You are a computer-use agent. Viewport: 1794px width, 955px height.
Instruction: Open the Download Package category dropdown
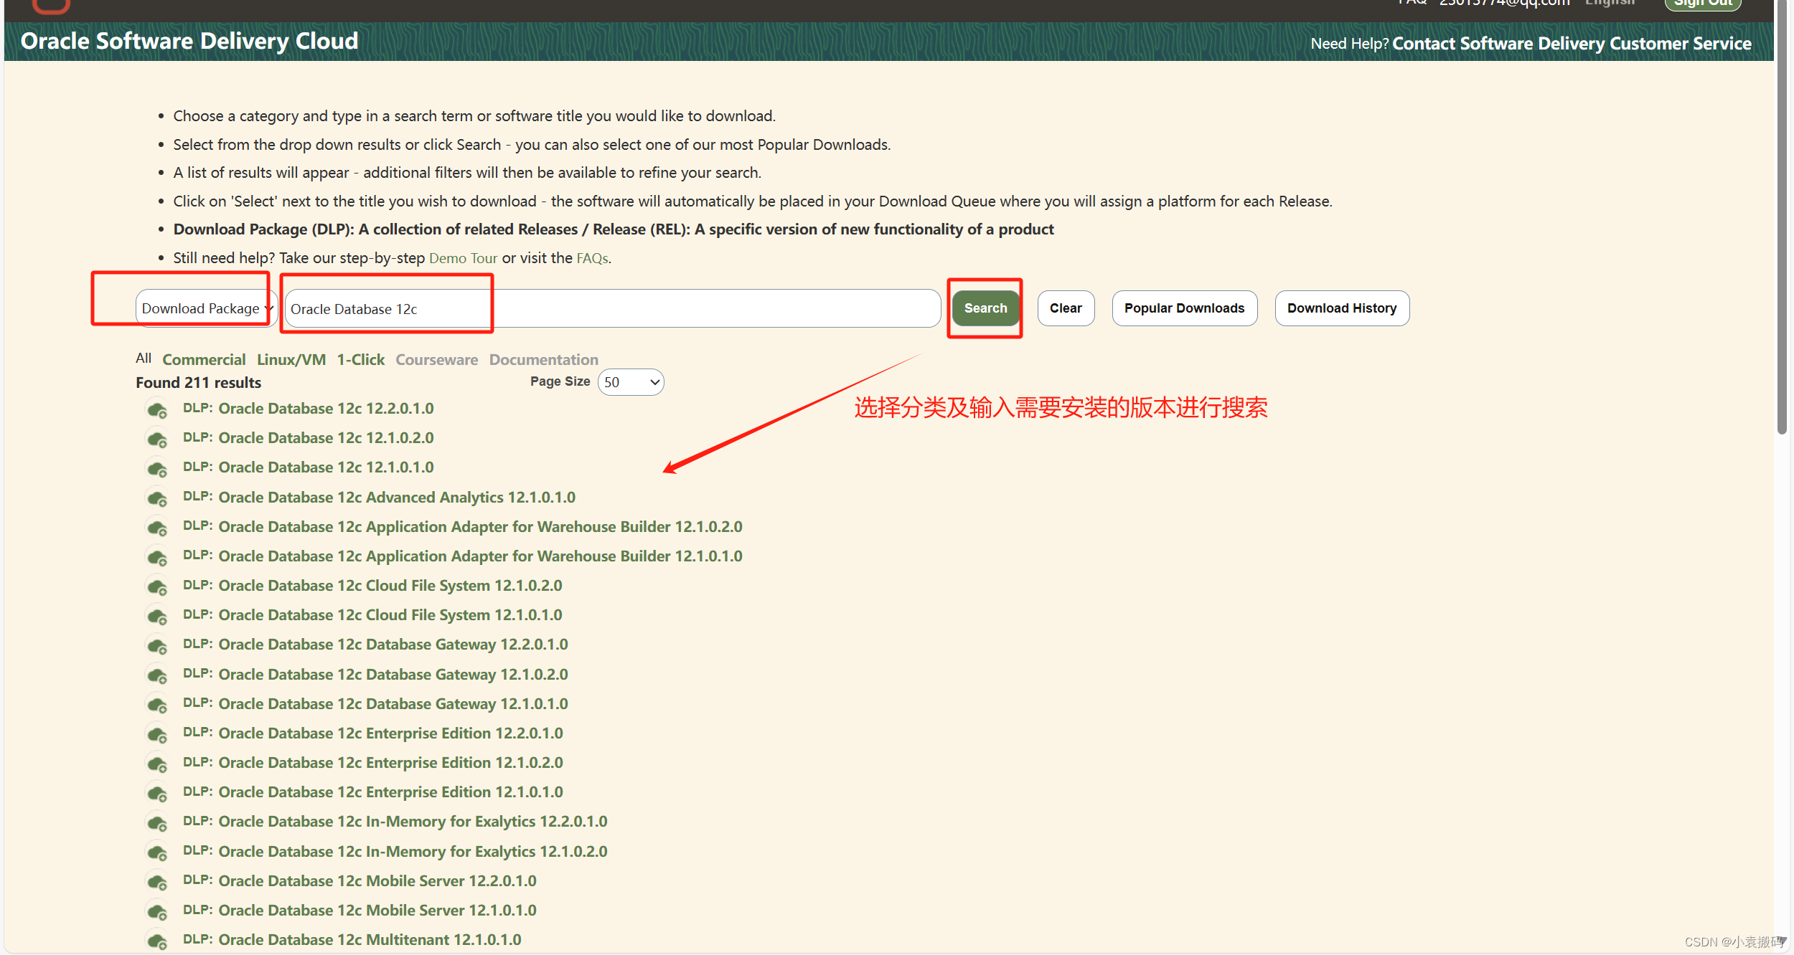coord(204,308)
